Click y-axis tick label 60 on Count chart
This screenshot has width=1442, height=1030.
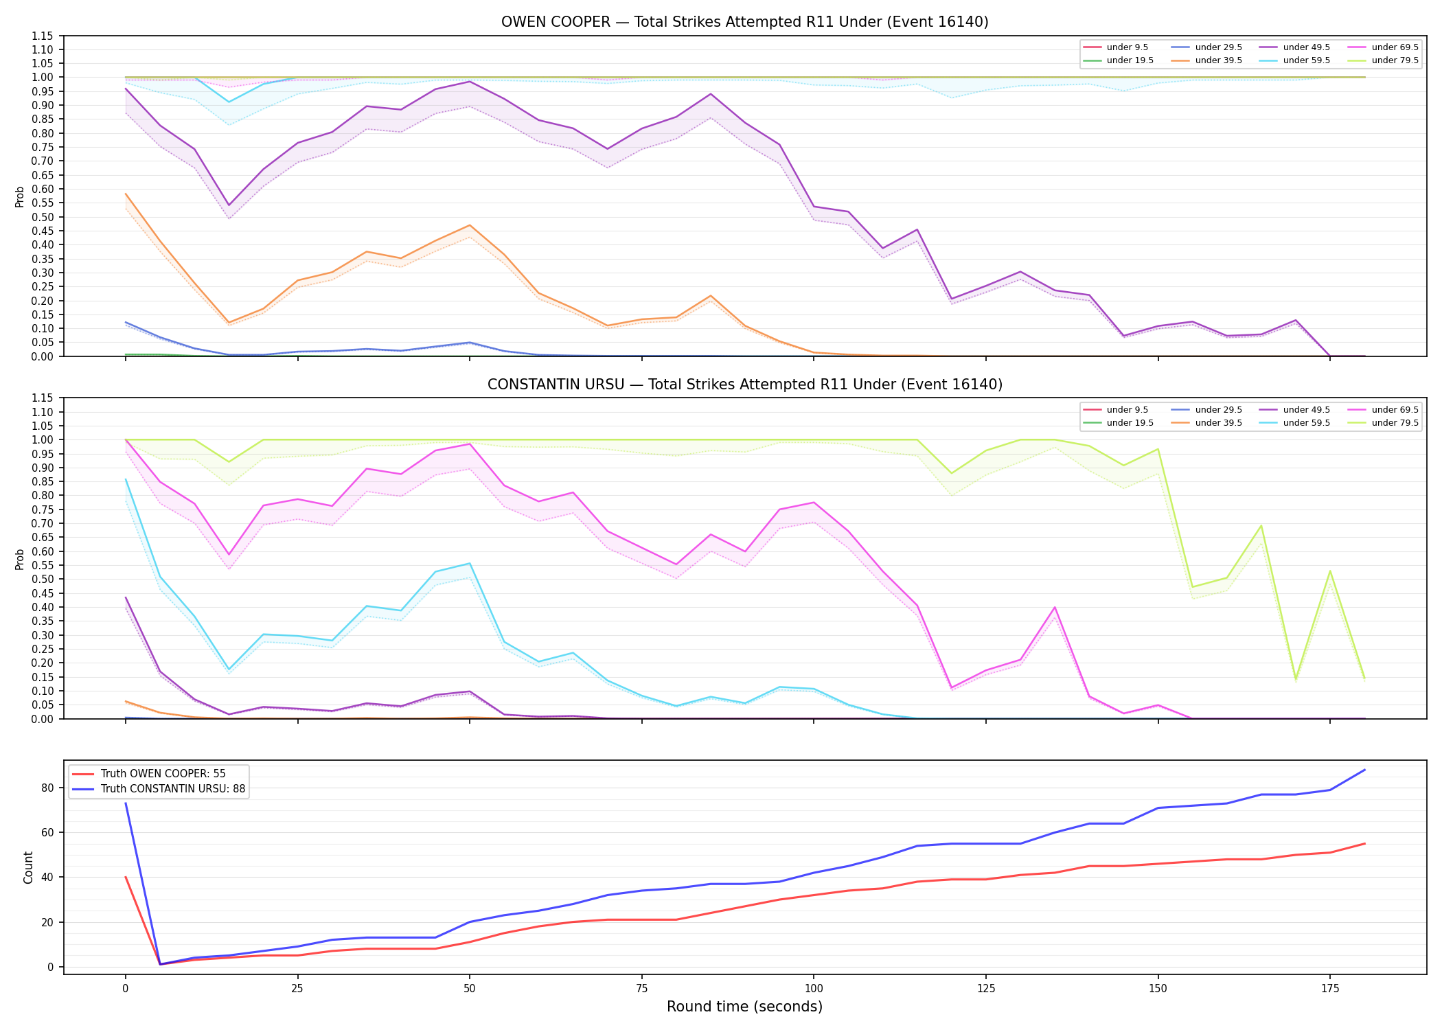click(x=47, y=832)
